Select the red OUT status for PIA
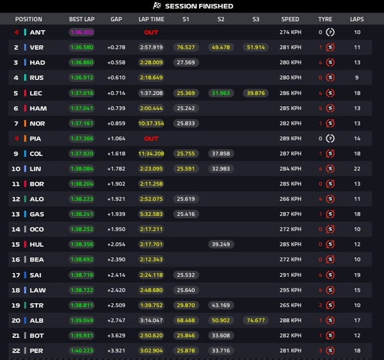The image size is (384, 360). pyautogui.click(x=151, y=139)
